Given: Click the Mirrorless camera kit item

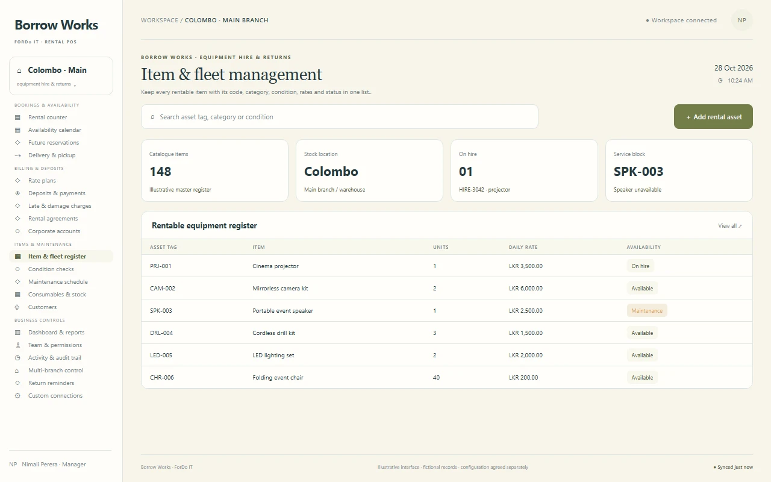Looking at the screenshot, I should point(280,289).
